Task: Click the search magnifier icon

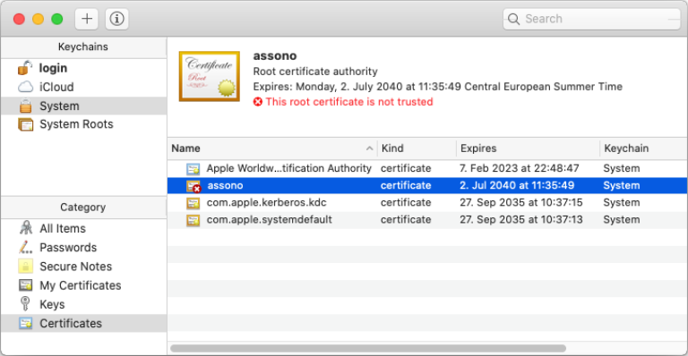Action: coord(513,19)
